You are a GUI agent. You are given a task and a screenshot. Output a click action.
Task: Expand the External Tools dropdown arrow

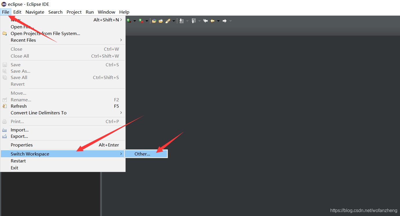pos(147,21)
